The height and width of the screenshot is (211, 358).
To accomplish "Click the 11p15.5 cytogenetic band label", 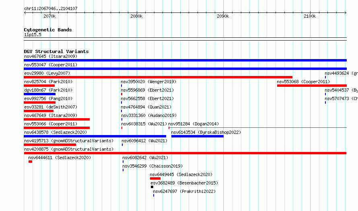I will click(33, 35).
